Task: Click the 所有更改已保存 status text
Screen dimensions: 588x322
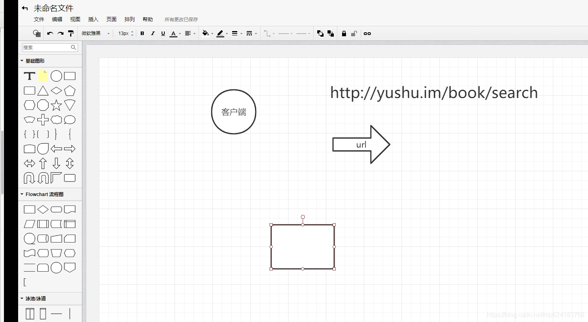Action: pos(181,19)
